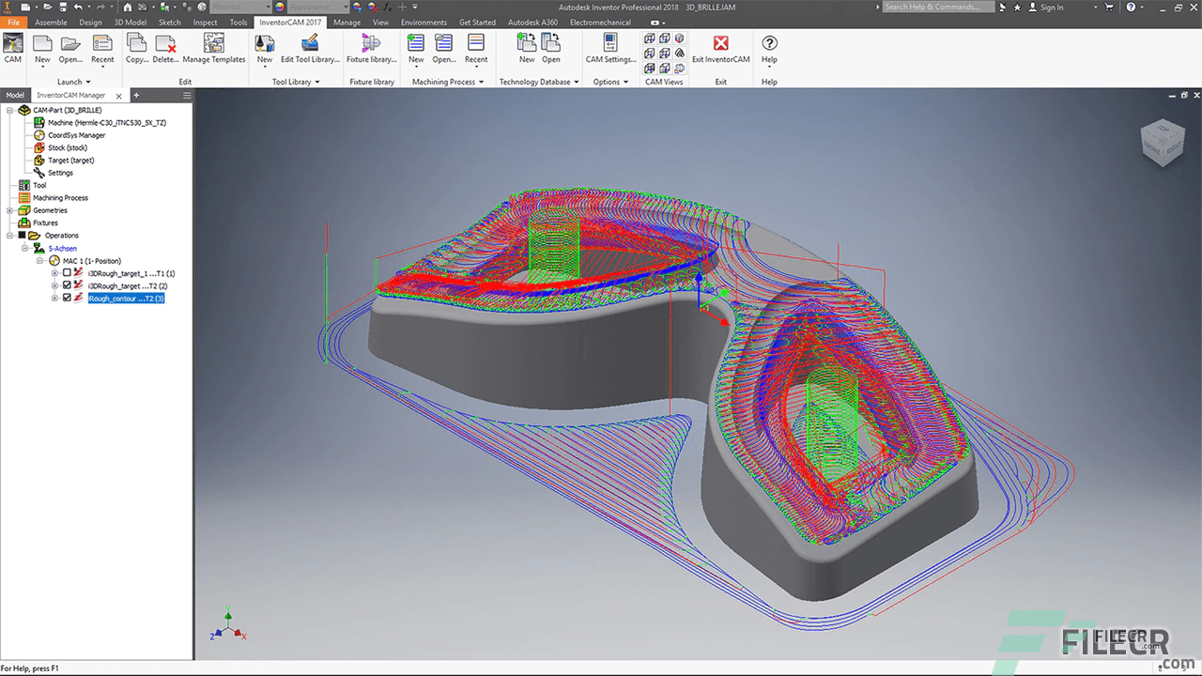
Task: Click the Search Help & Commands field
Action: [937, 7]
